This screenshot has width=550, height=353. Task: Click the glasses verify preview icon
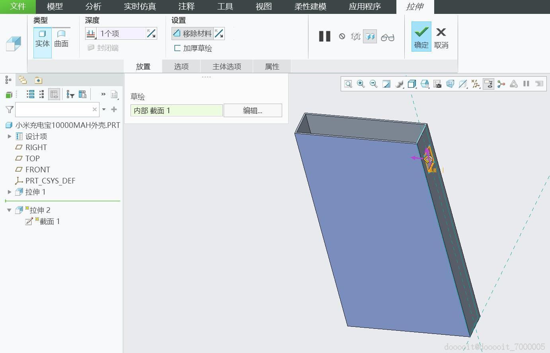tap(388, 37)
